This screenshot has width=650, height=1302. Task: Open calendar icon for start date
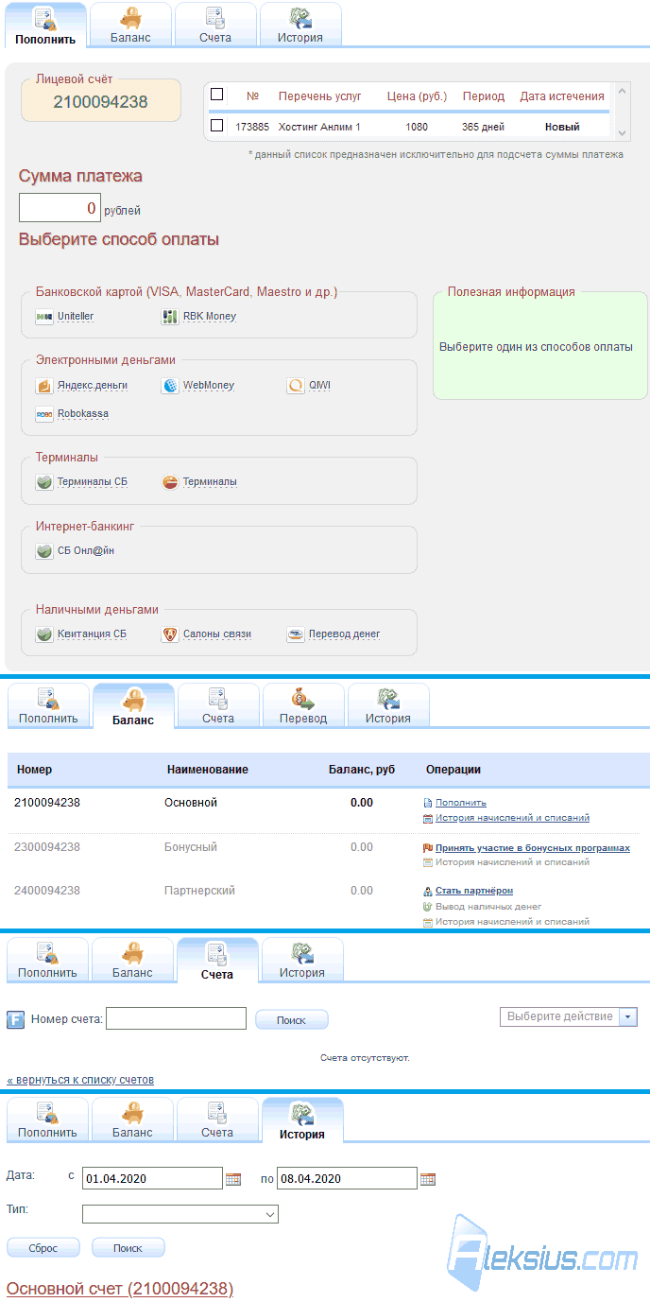tap(233, 1179)
